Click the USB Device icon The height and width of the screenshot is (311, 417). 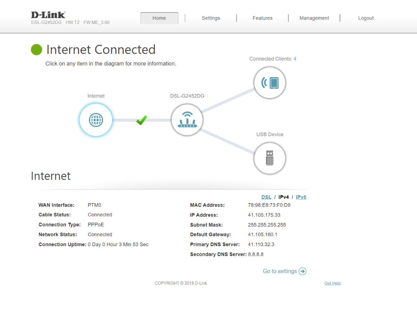pos(270,158)
